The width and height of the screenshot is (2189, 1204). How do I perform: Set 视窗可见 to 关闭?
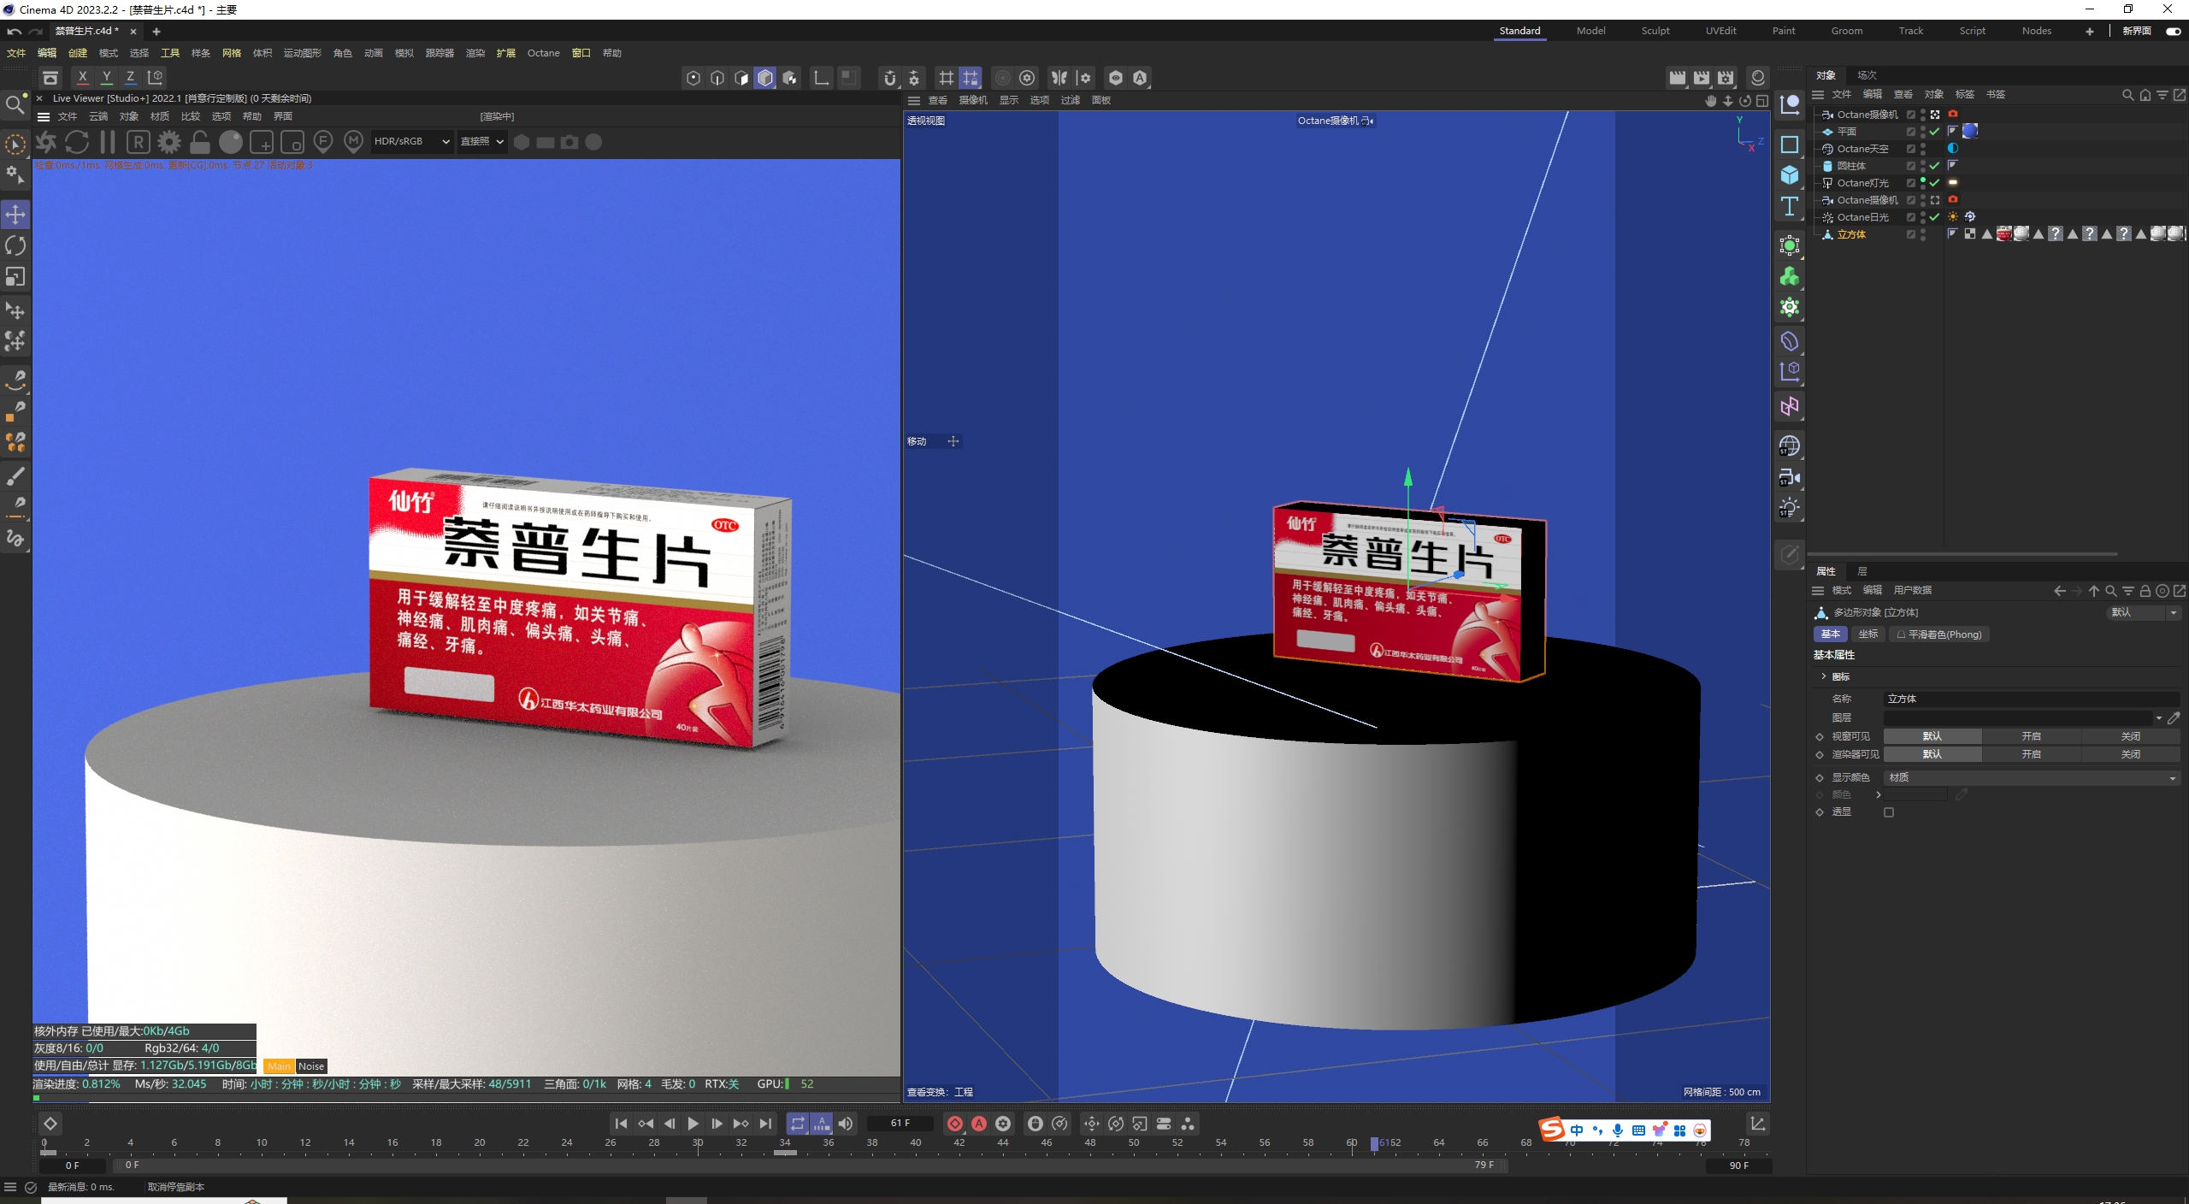(x=2130, y=736)
